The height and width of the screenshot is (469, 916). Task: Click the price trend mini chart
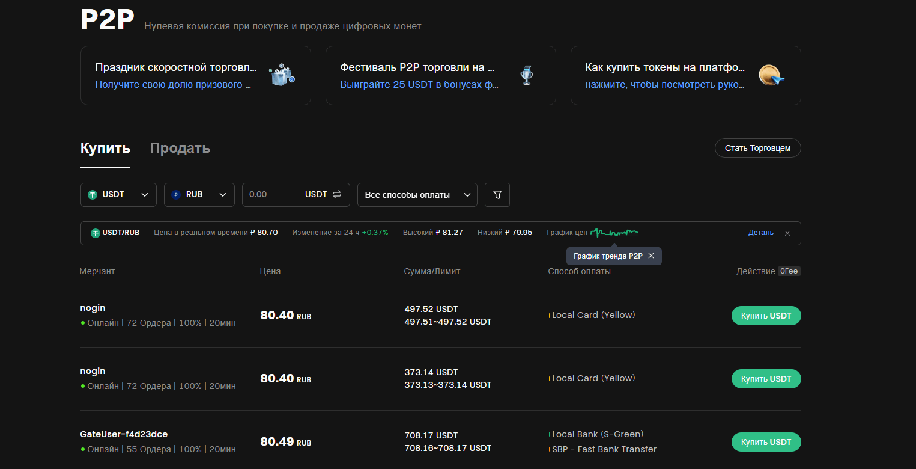(x=614, y=233)
